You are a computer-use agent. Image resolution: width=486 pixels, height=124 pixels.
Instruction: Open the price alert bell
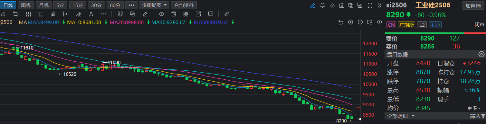(x=322, y=5)
